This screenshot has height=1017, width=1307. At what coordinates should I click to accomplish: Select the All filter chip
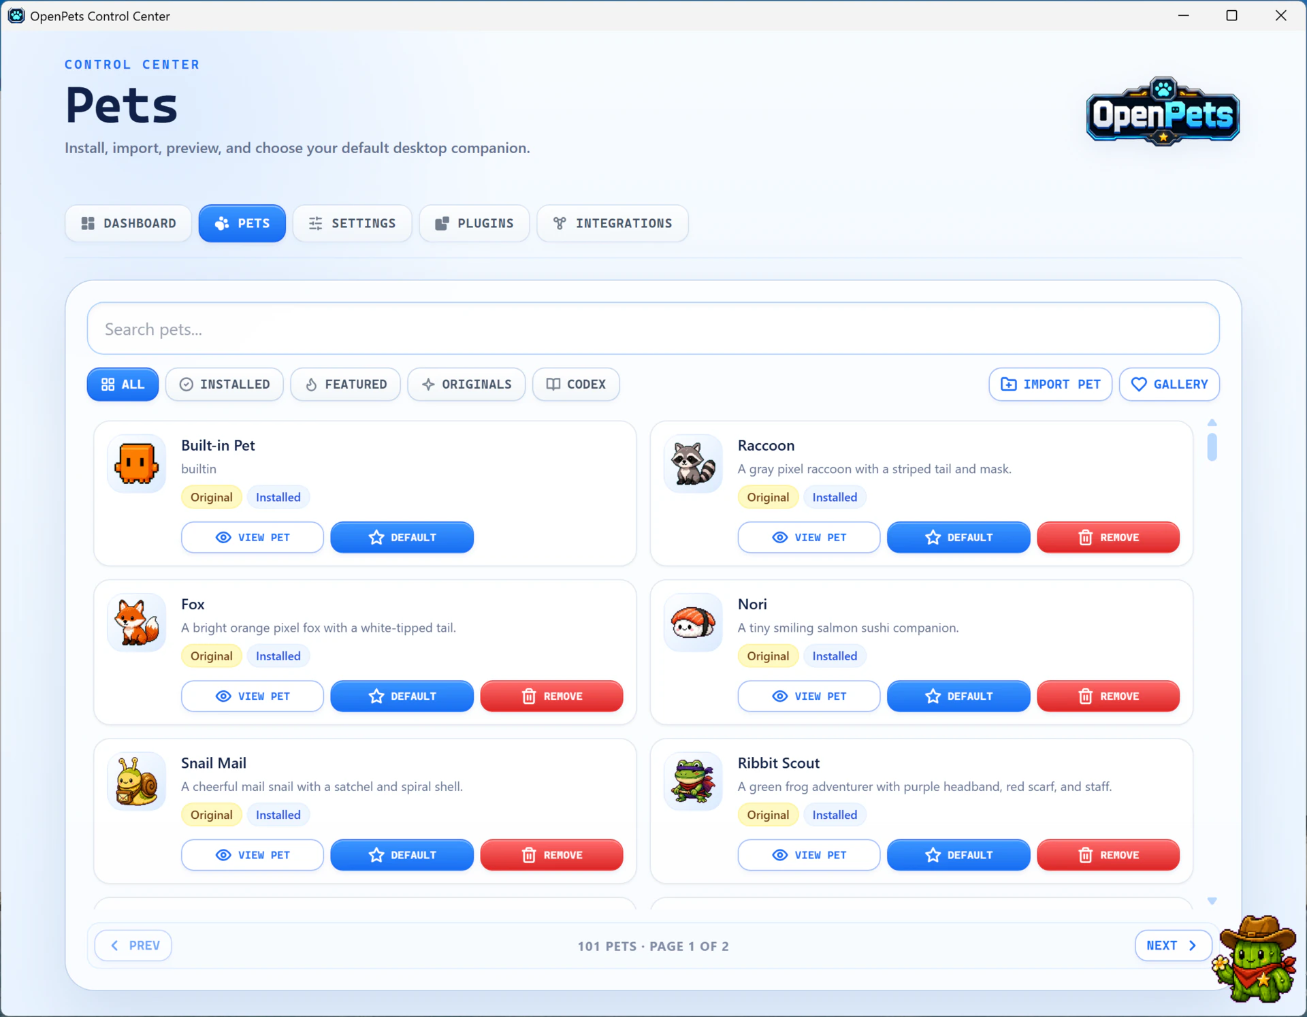123,385
